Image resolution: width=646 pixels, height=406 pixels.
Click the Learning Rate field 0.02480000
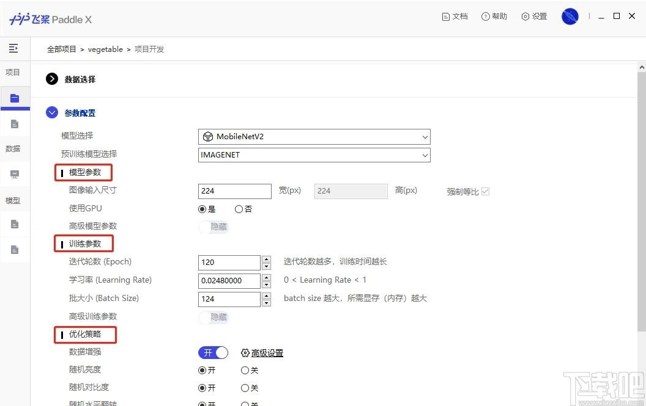point(229,281)
